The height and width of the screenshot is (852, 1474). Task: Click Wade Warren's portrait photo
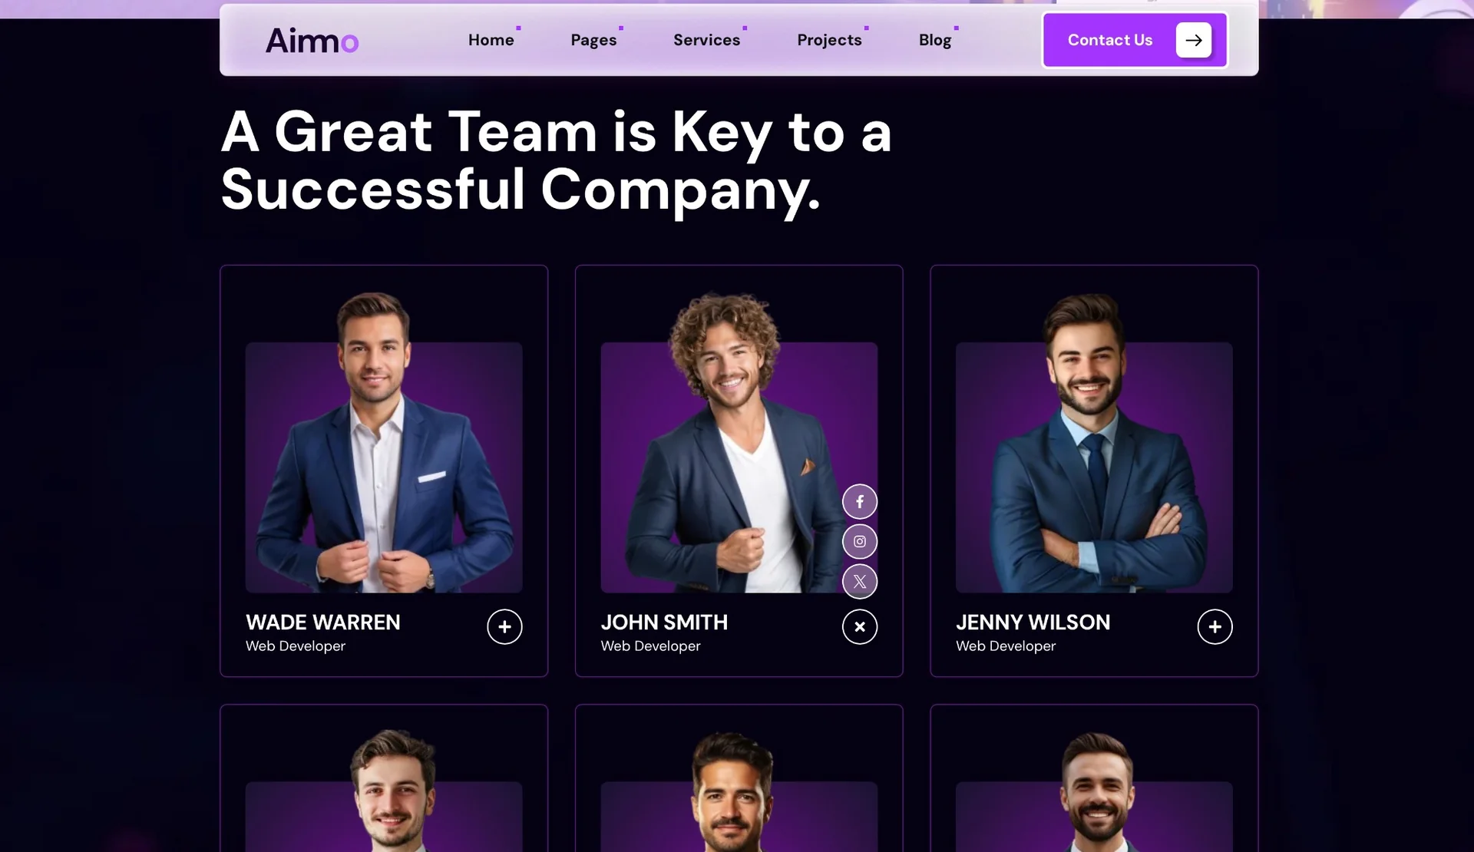[384, 442]
